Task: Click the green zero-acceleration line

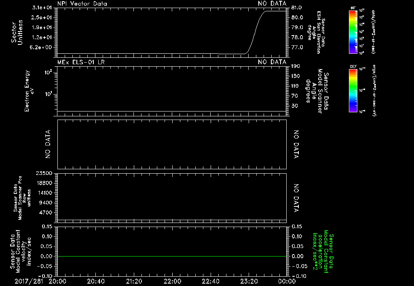Action: 172,256
